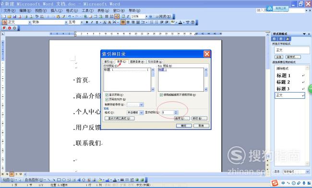Click the Save icon in toolbar
The height and width of the screenshot is (188, 312).
[14, 16]
